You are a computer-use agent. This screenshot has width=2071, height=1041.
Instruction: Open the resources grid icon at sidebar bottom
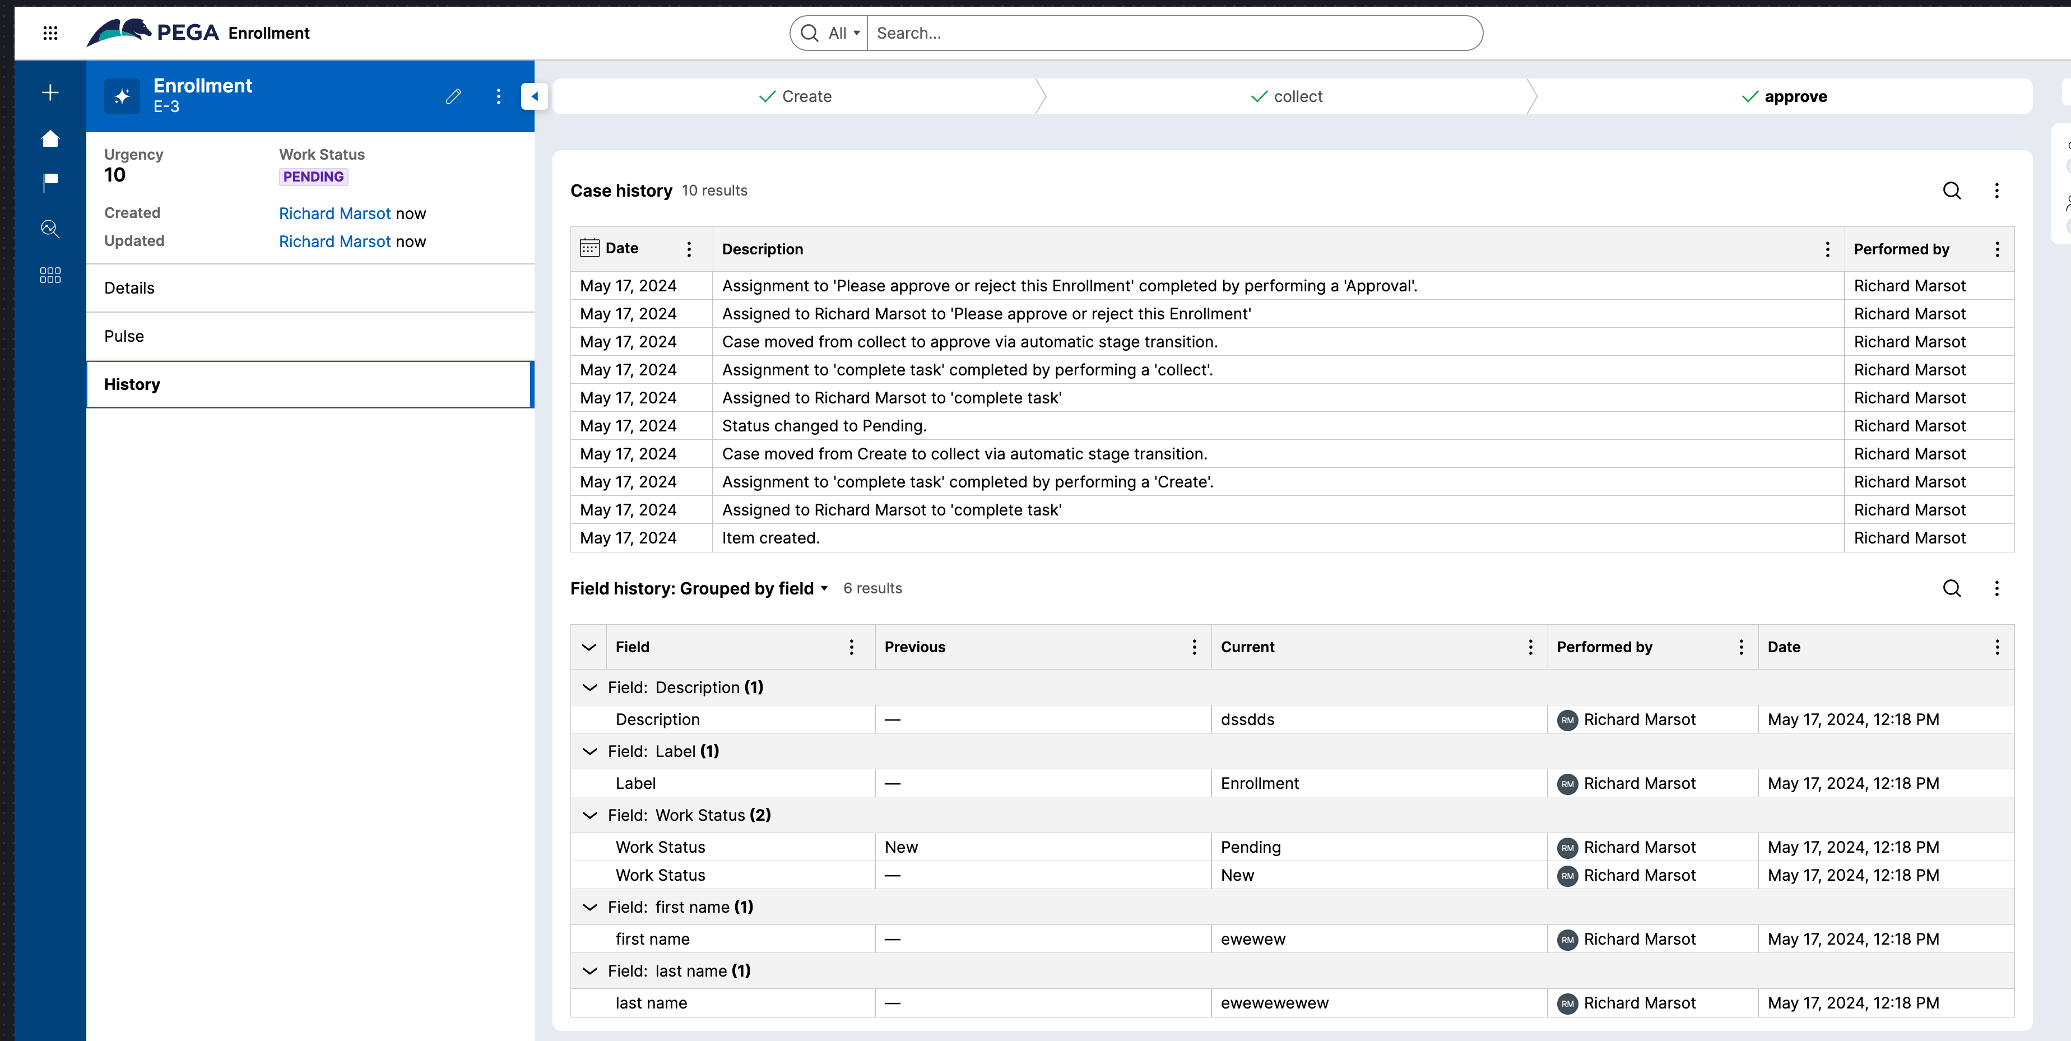click(x=50, y=274)
